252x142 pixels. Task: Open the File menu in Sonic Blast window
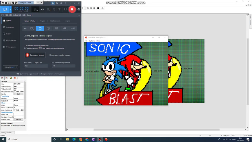(86, 41)
